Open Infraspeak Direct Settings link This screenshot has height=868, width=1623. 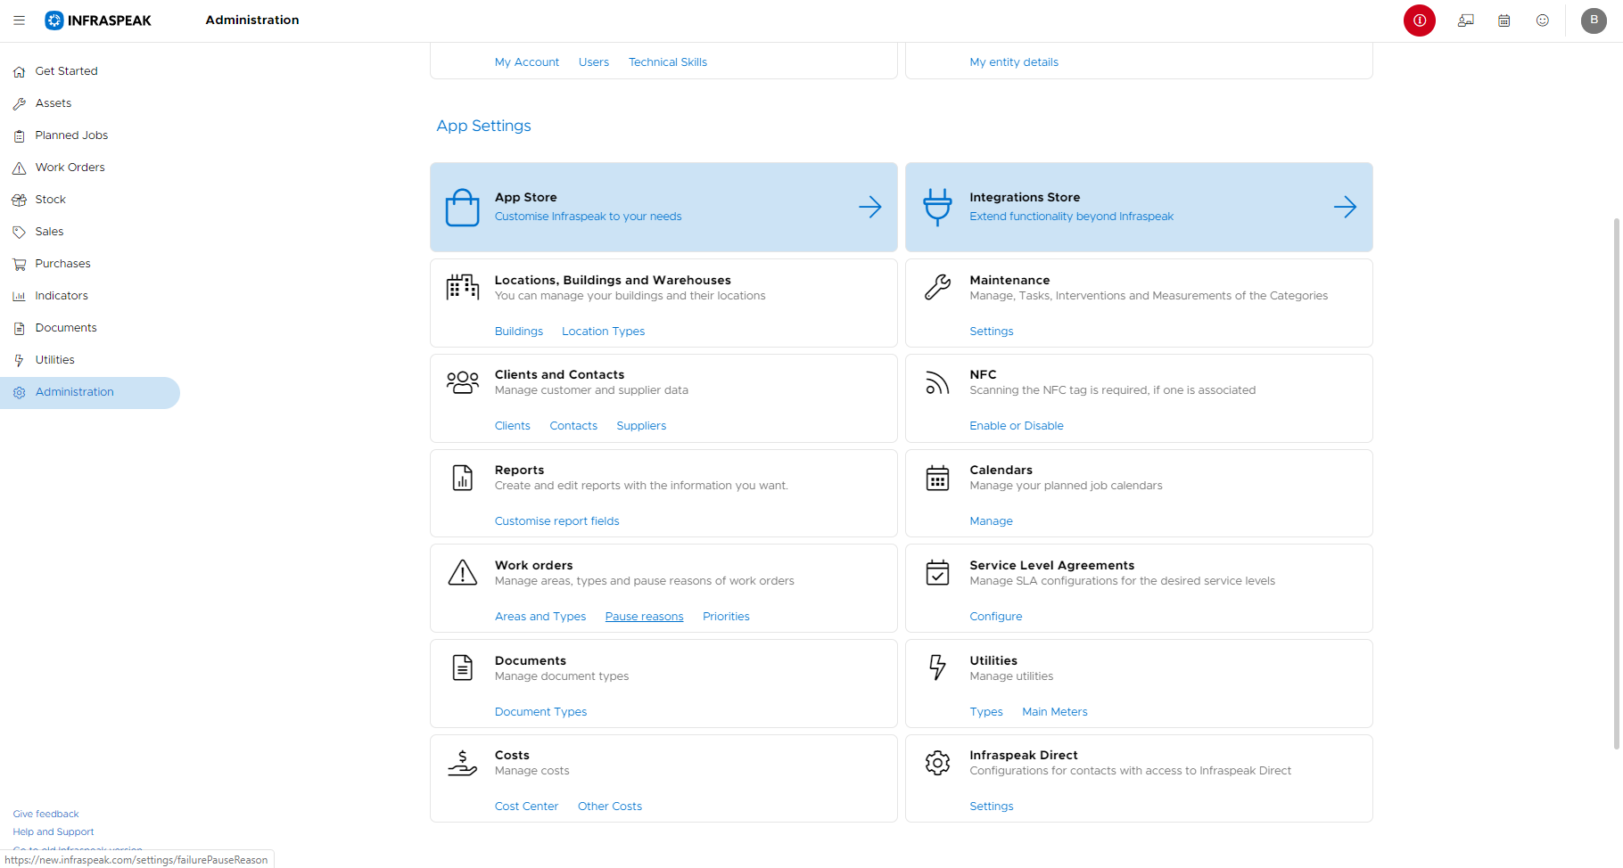992,807
